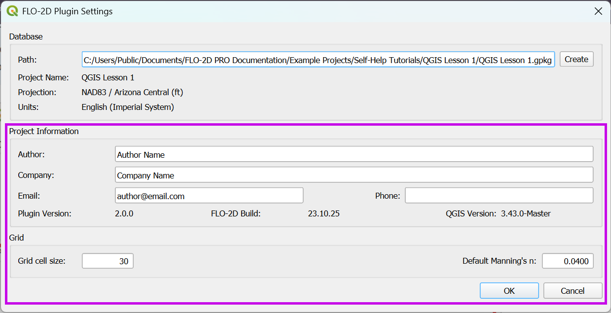611x313 pixels.
Task: Close the FLO-2D Plugin Settings dialog
Action: [x=598, y=11]
